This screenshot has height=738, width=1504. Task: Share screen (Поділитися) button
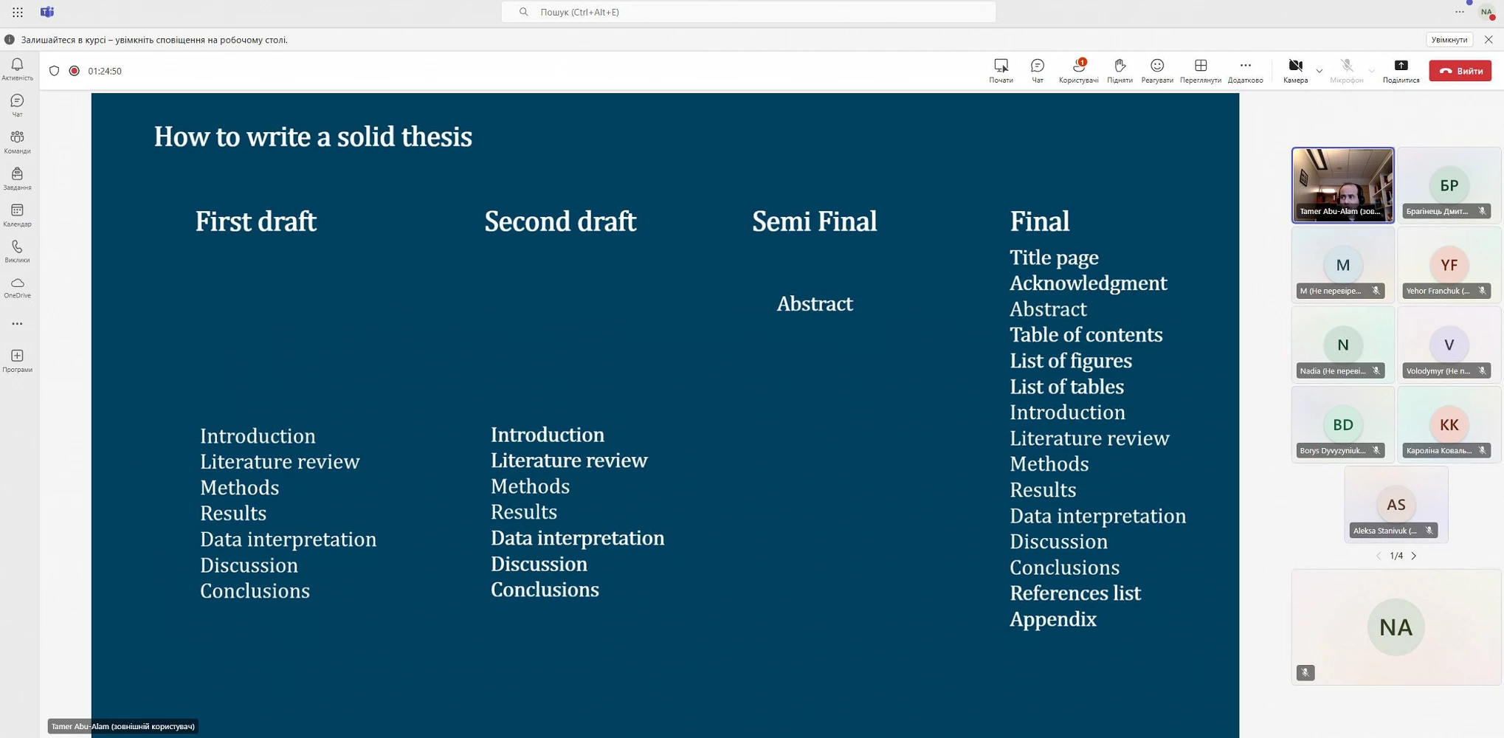[x=1401, y=71]
